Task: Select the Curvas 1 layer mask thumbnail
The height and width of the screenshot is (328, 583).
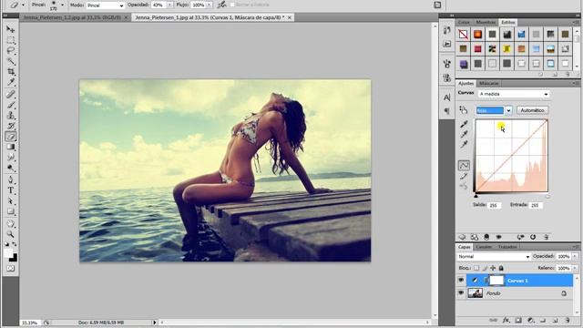Action: point(496,281)
